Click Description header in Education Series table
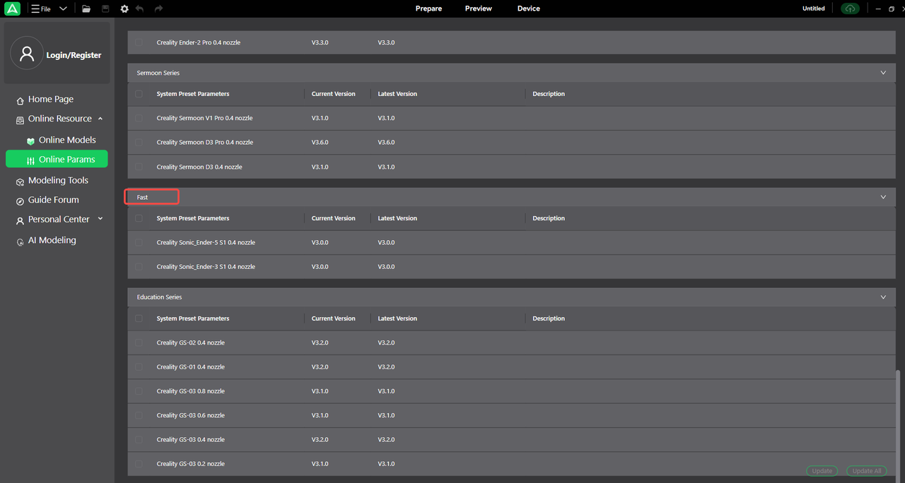905x483 pixels. click(549, 318)
